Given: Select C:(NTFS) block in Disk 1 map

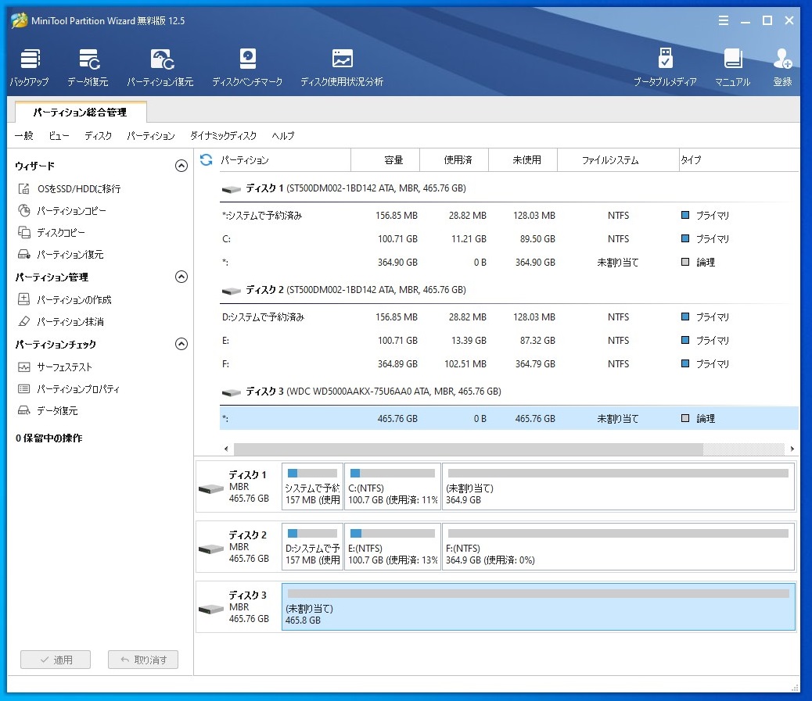Looking at the screenshot, I should click(x=393, y=487).
